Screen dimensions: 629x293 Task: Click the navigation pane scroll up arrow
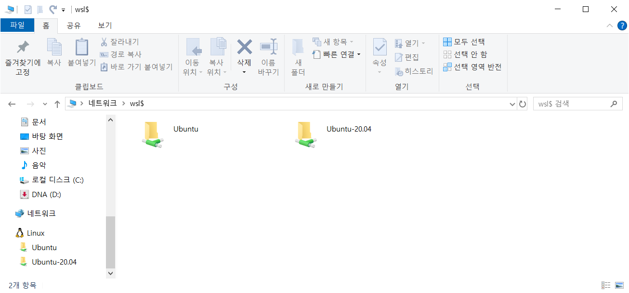(111, 120)
